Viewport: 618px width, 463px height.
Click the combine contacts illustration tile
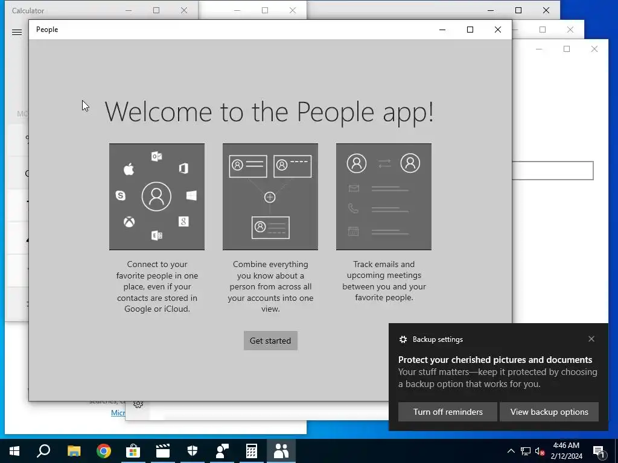click(270, 197)
